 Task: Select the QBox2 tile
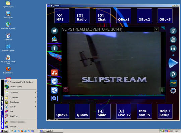[144, 16]
